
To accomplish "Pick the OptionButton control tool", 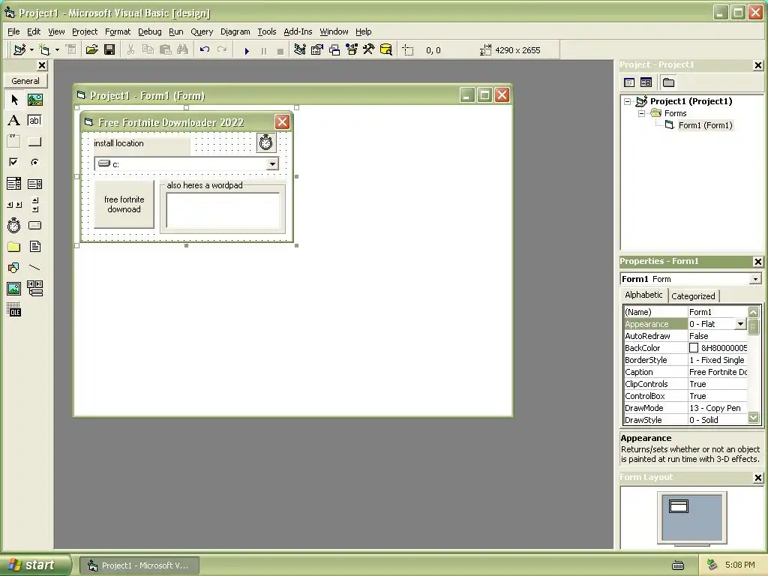I will point(34,162).
